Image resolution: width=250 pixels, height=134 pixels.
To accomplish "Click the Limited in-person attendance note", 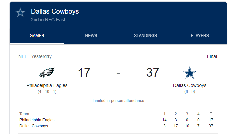I will click(118, 101).
